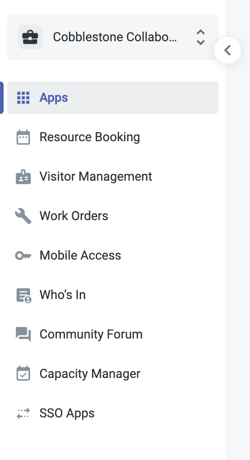Image resolution: width=250 pixels, height=460 pixels.
Task: Click the Mobile Access key icon
Action: click(x=23, y=256)
